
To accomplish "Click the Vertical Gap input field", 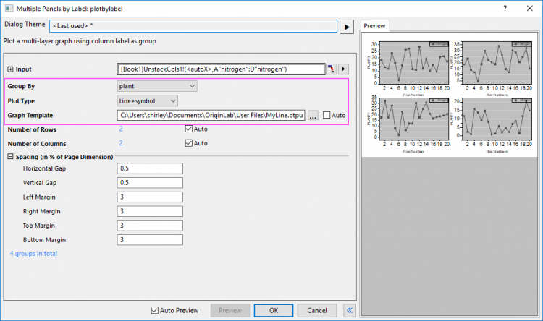I will point(150,183).
